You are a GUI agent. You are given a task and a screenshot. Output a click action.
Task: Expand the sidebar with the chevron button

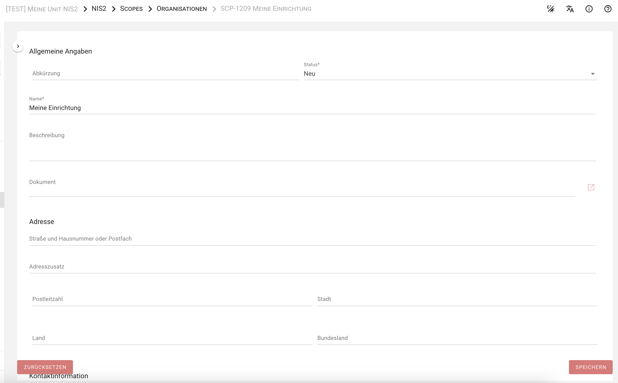coord(18,46)
